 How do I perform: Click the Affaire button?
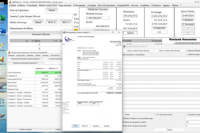click(x=130, y=33)
